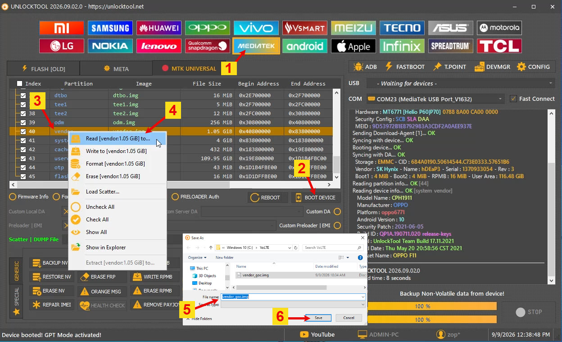Open Save as type dropdown

tap(363, 305)
